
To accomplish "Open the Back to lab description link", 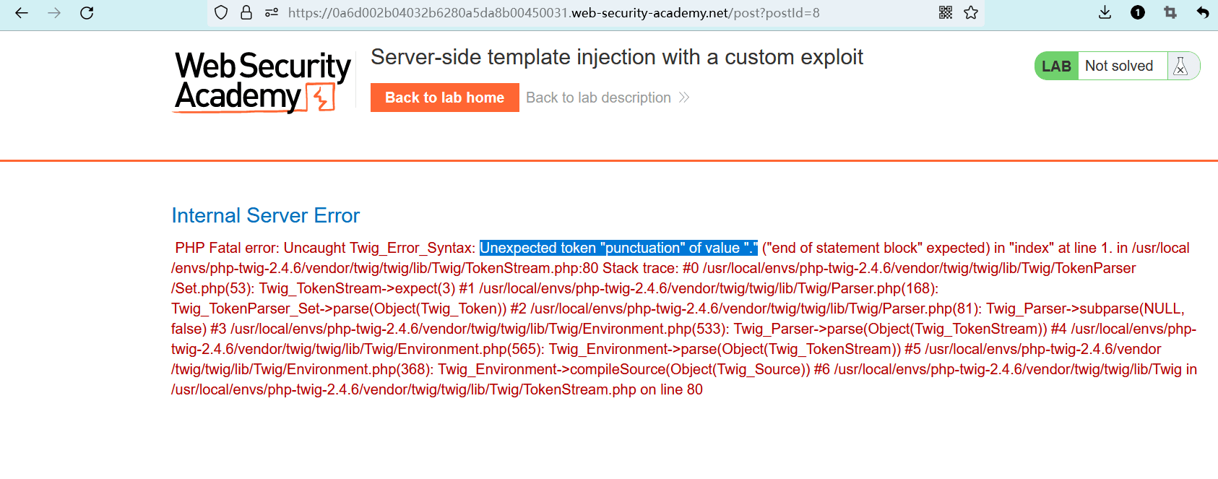I will coord(598,98).
